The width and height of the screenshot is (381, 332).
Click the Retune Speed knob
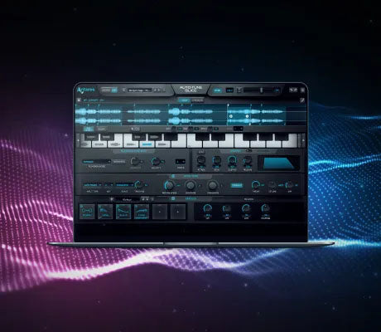(x=169, y=185)
